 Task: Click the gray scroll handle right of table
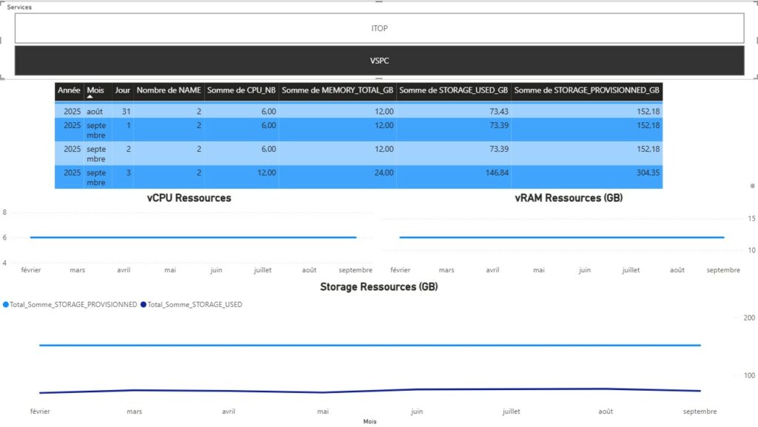(x=752, y=186)
